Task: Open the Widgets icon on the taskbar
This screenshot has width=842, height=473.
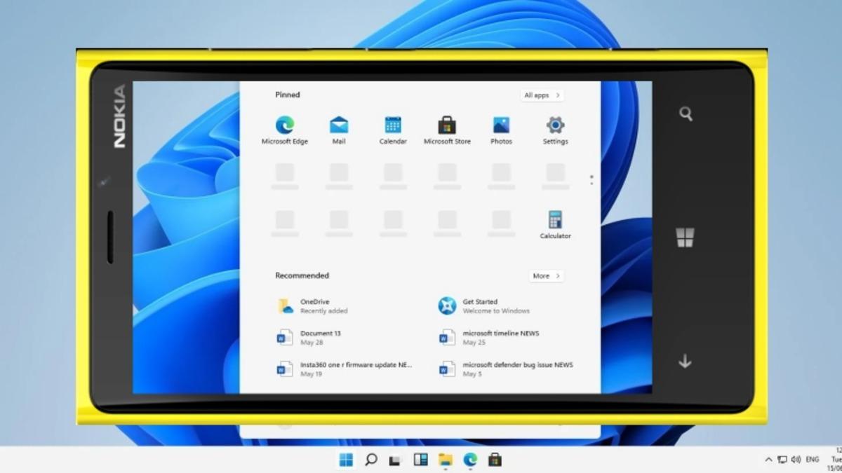Action: pyautogui.click(x=420, y=460)
